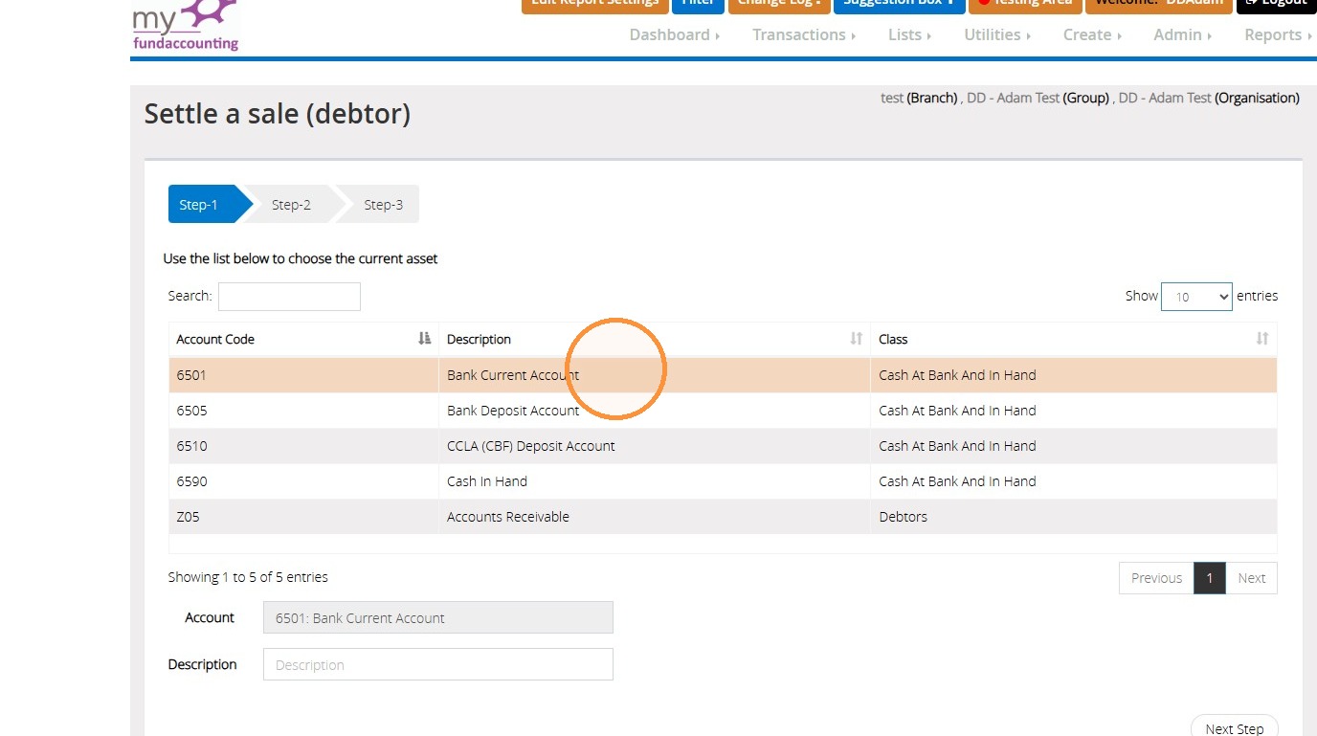Open the Show entries dropdown

point(1196,297)
